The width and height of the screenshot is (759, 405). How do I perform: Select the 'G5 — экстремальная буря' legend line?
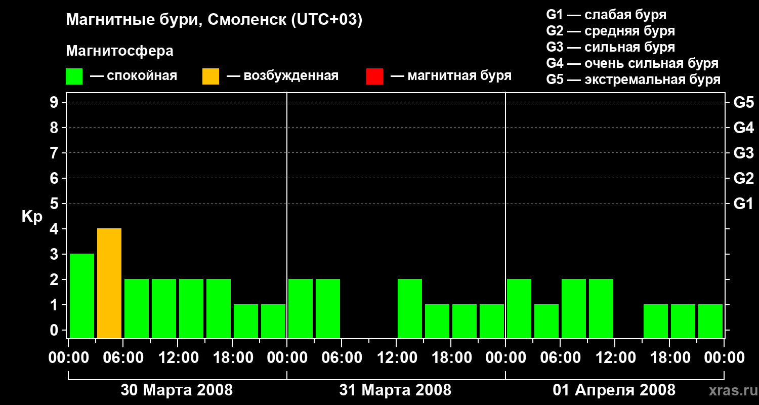(633, 79)
